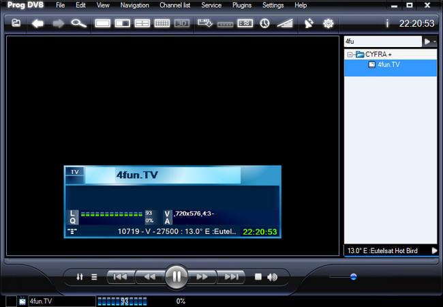Screen dimensions: 443x307
Task: Switch to single full video view layout
Action: 102,23
